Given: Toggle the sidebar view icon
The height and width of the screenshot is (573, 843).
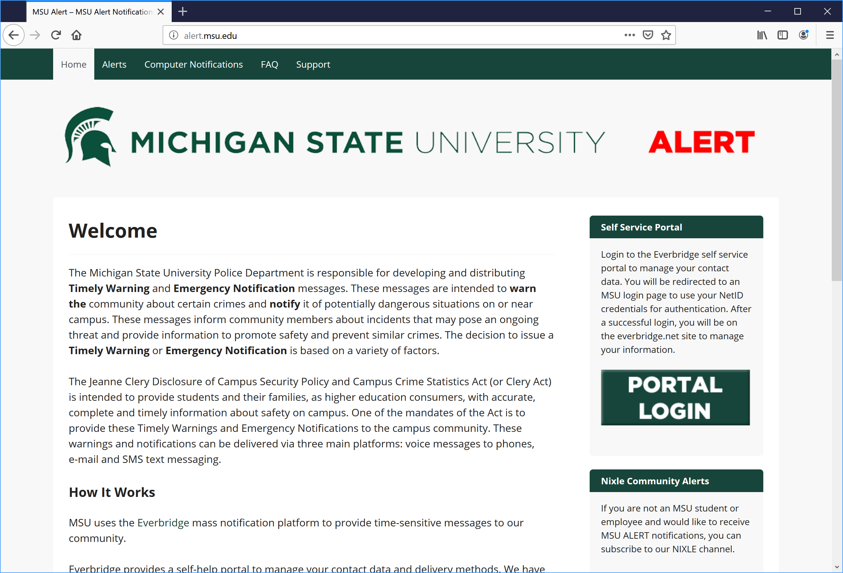Looking at the screenshot, I should (782, 35).
